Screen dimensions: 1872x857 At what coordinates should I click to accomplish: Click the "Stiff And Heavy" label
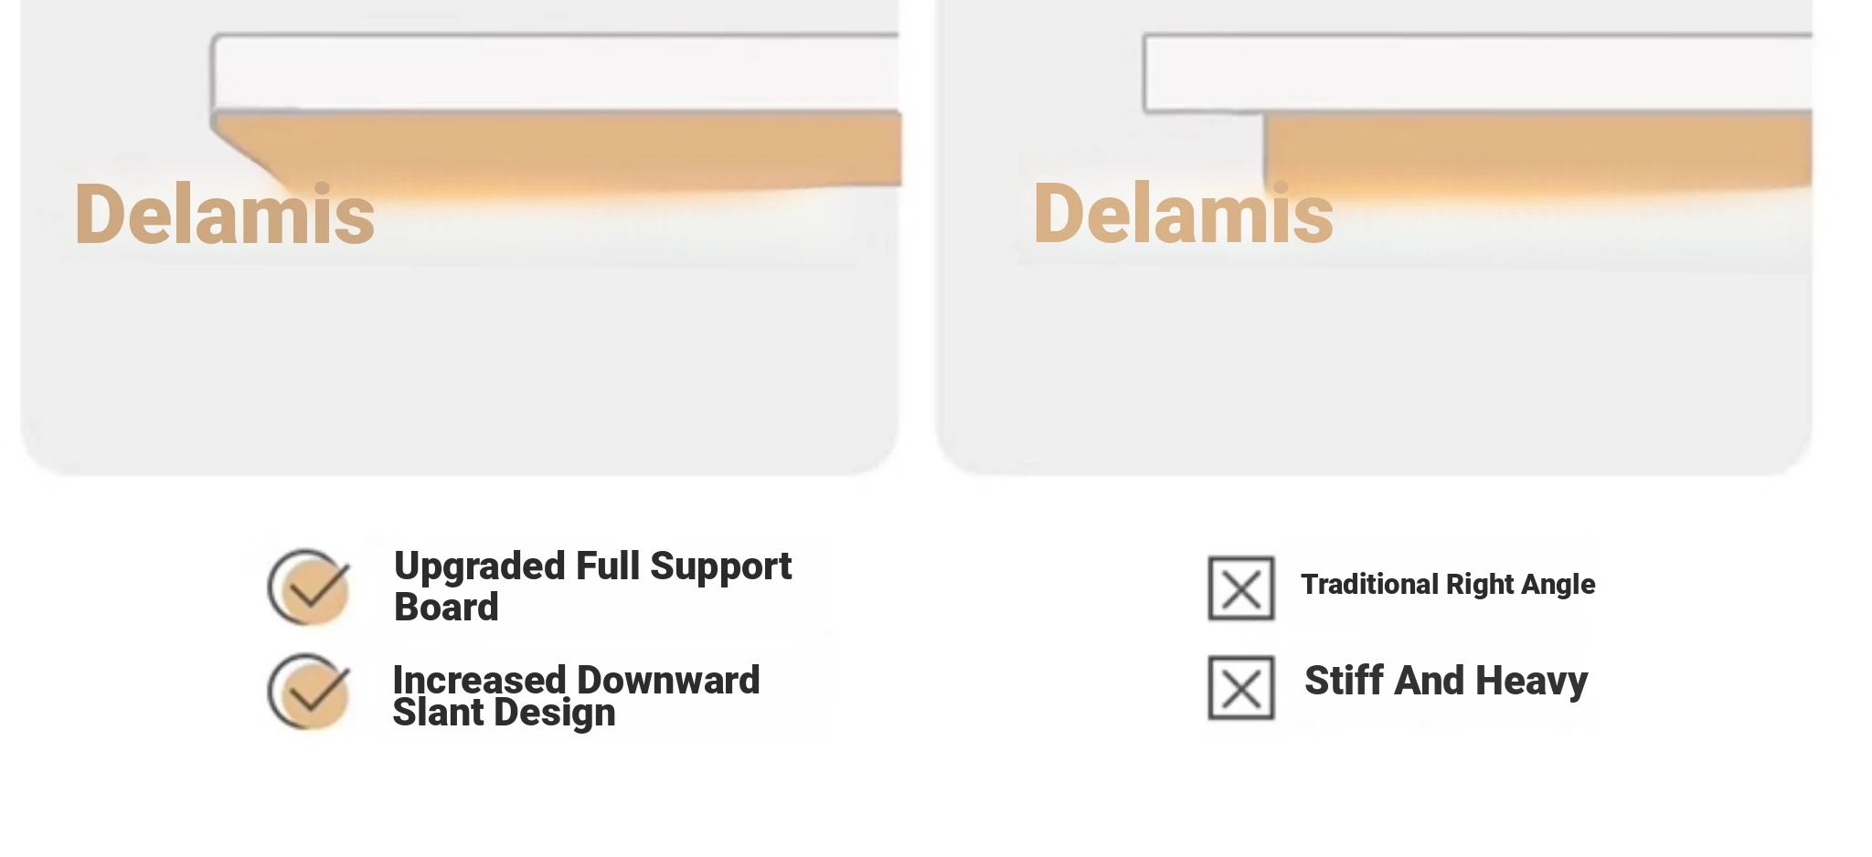pyautogui.click(x=1446, y=682)
